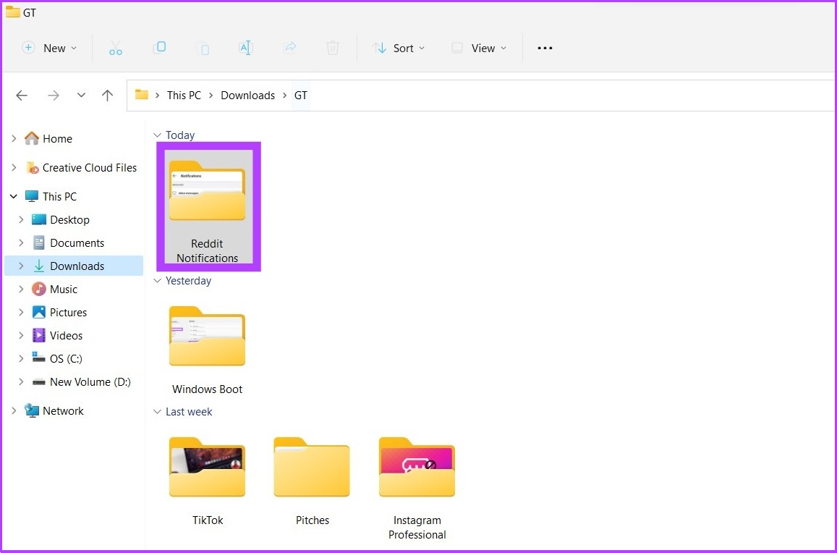This screenshot has height=553, width=837.
Task: Expand chevron after This PC breadcrumb
Action: point(211,95)
